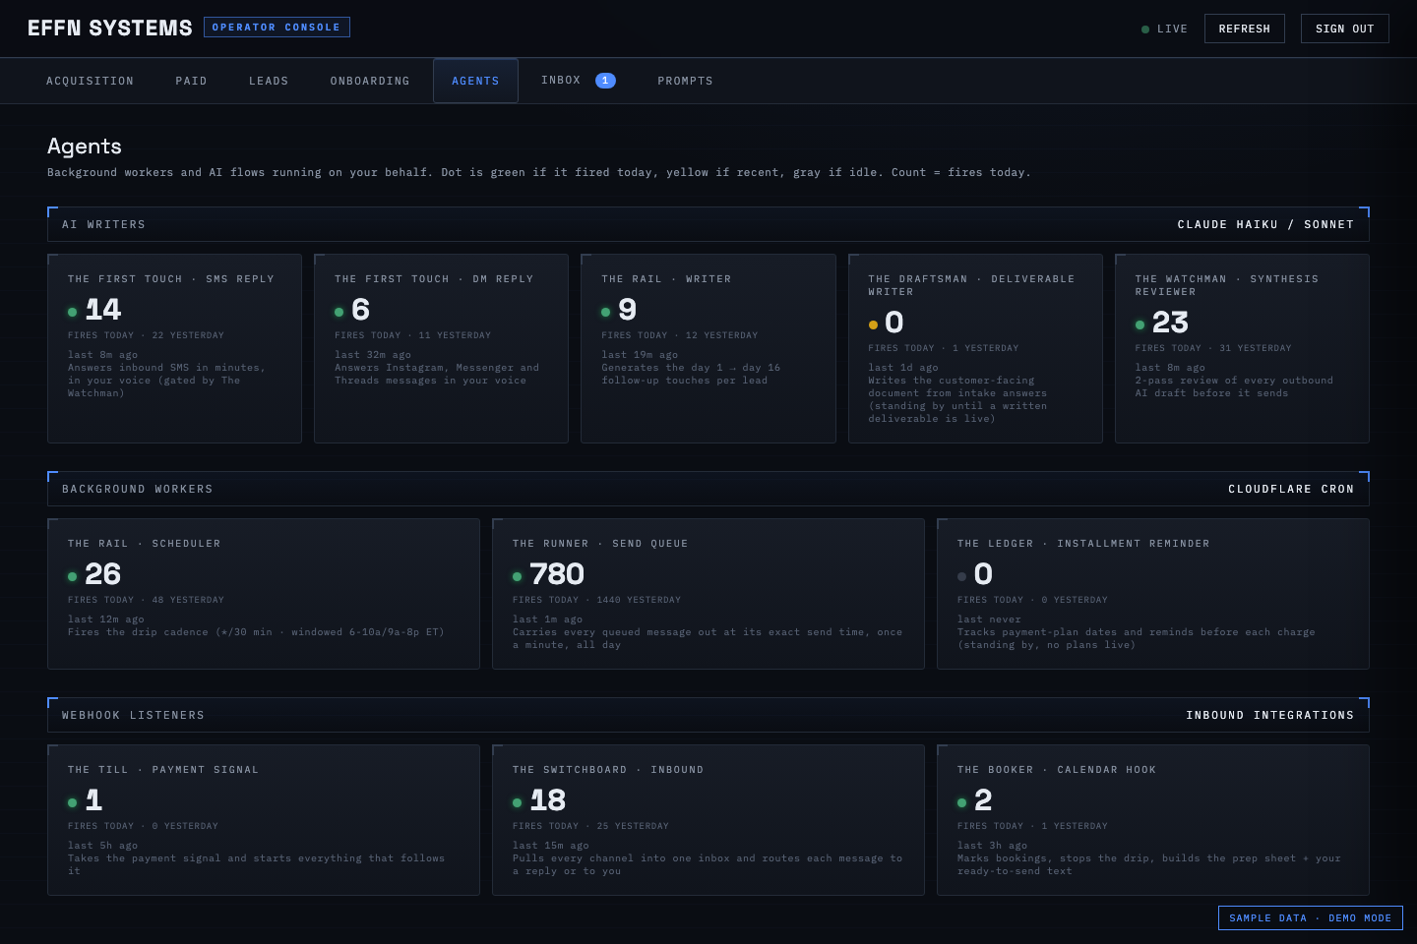Select The Ledger Installment Reminder title
The height and width of the screenshot is (944, 1417).
(x=1083, y=544)
